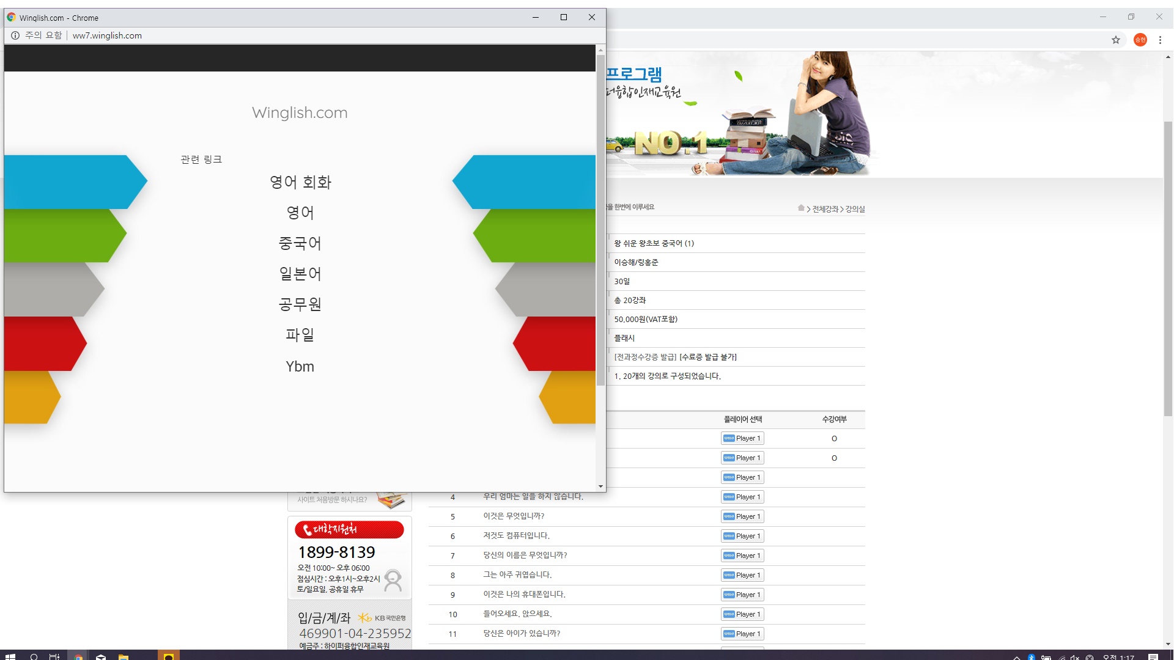Click the main page's vertical scrollbar thumb
Screen dimensions: 1174x660
1168,269
